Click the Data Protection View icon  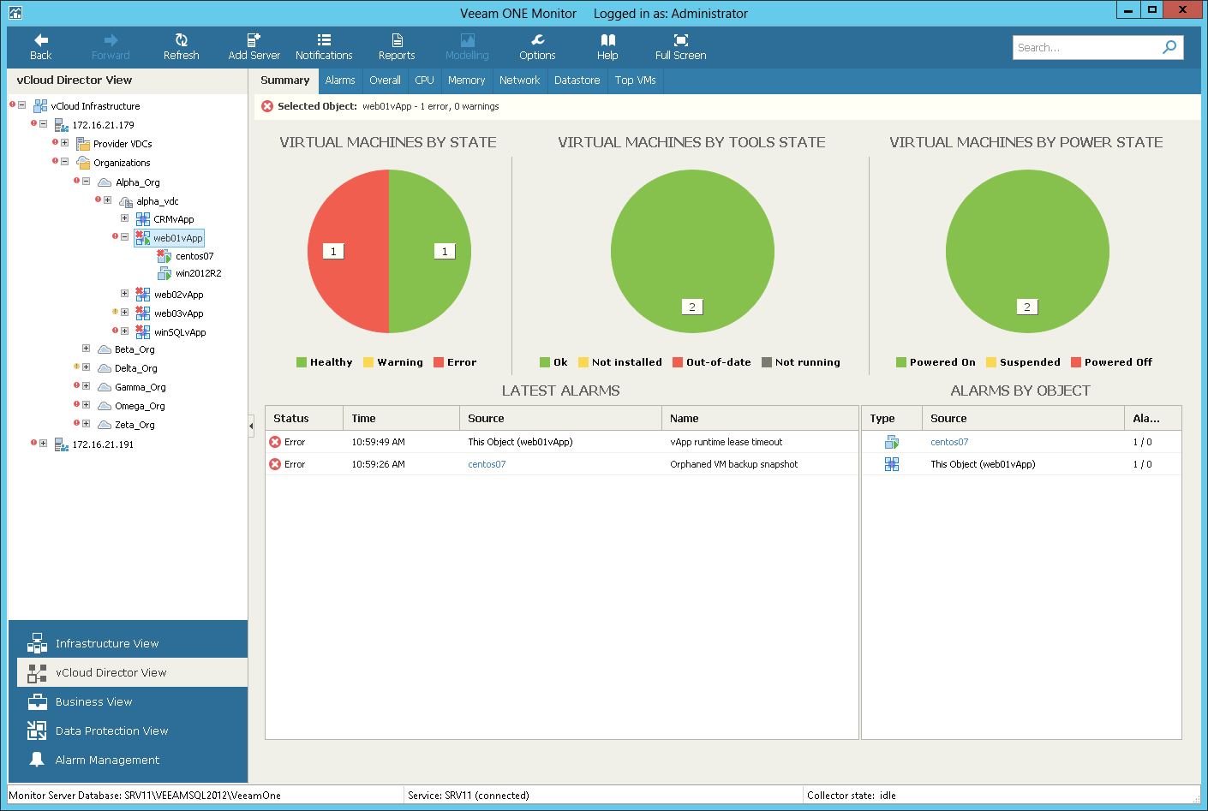tap(37, 730)
